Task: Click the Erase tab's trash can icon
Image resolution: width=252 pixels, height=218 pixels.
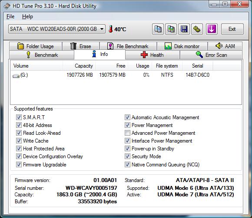Action: pyautogui.click(x=73, y=46)
